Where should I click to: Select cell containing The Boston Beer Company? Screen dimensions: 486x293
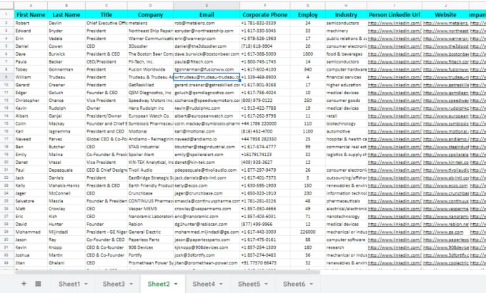click(x=150, y=53)
